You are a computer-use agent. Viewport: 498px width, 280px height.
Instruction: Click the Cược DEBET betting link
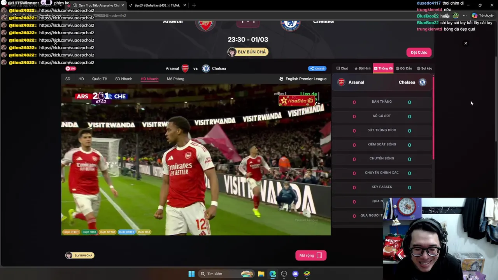tap(71, 232)
